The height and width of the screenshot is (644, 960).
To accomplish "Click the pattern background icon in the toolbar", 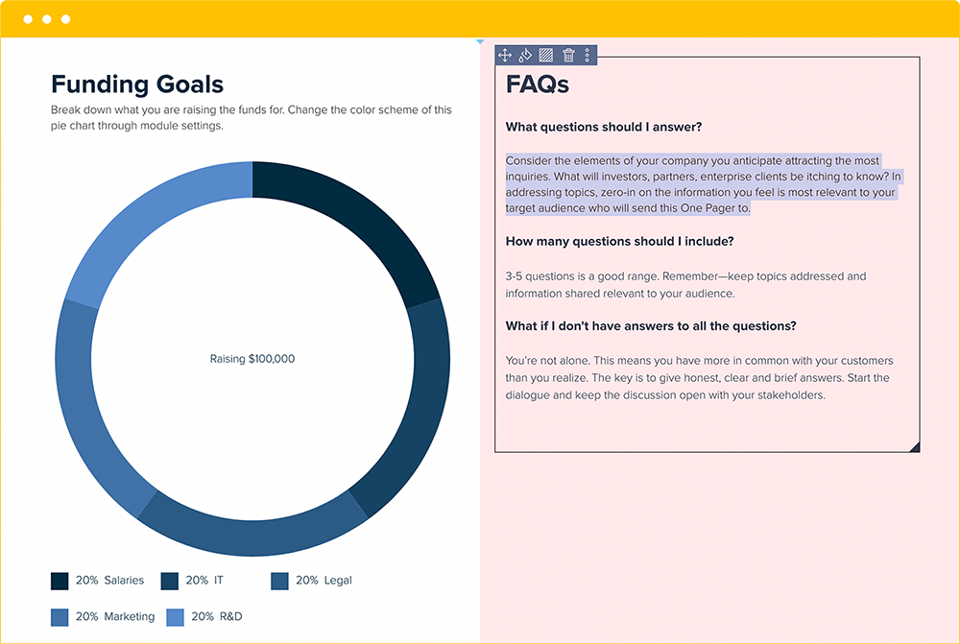I will tap(544, 55).
